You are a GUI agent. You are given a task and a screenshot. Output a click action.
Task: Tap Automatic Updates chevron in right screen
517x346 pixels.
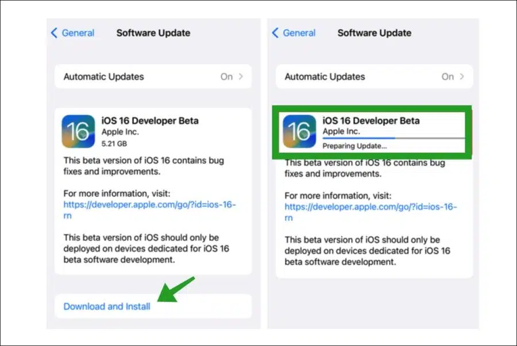click(x=462, y=76)
